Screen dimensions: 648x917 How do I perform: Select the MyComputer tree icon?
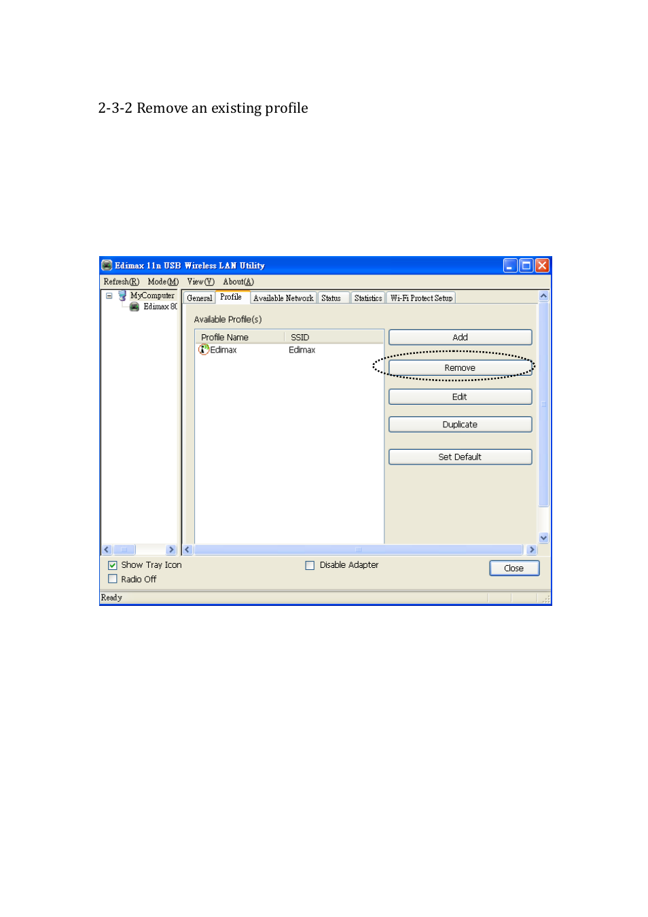tap(122, 295)
